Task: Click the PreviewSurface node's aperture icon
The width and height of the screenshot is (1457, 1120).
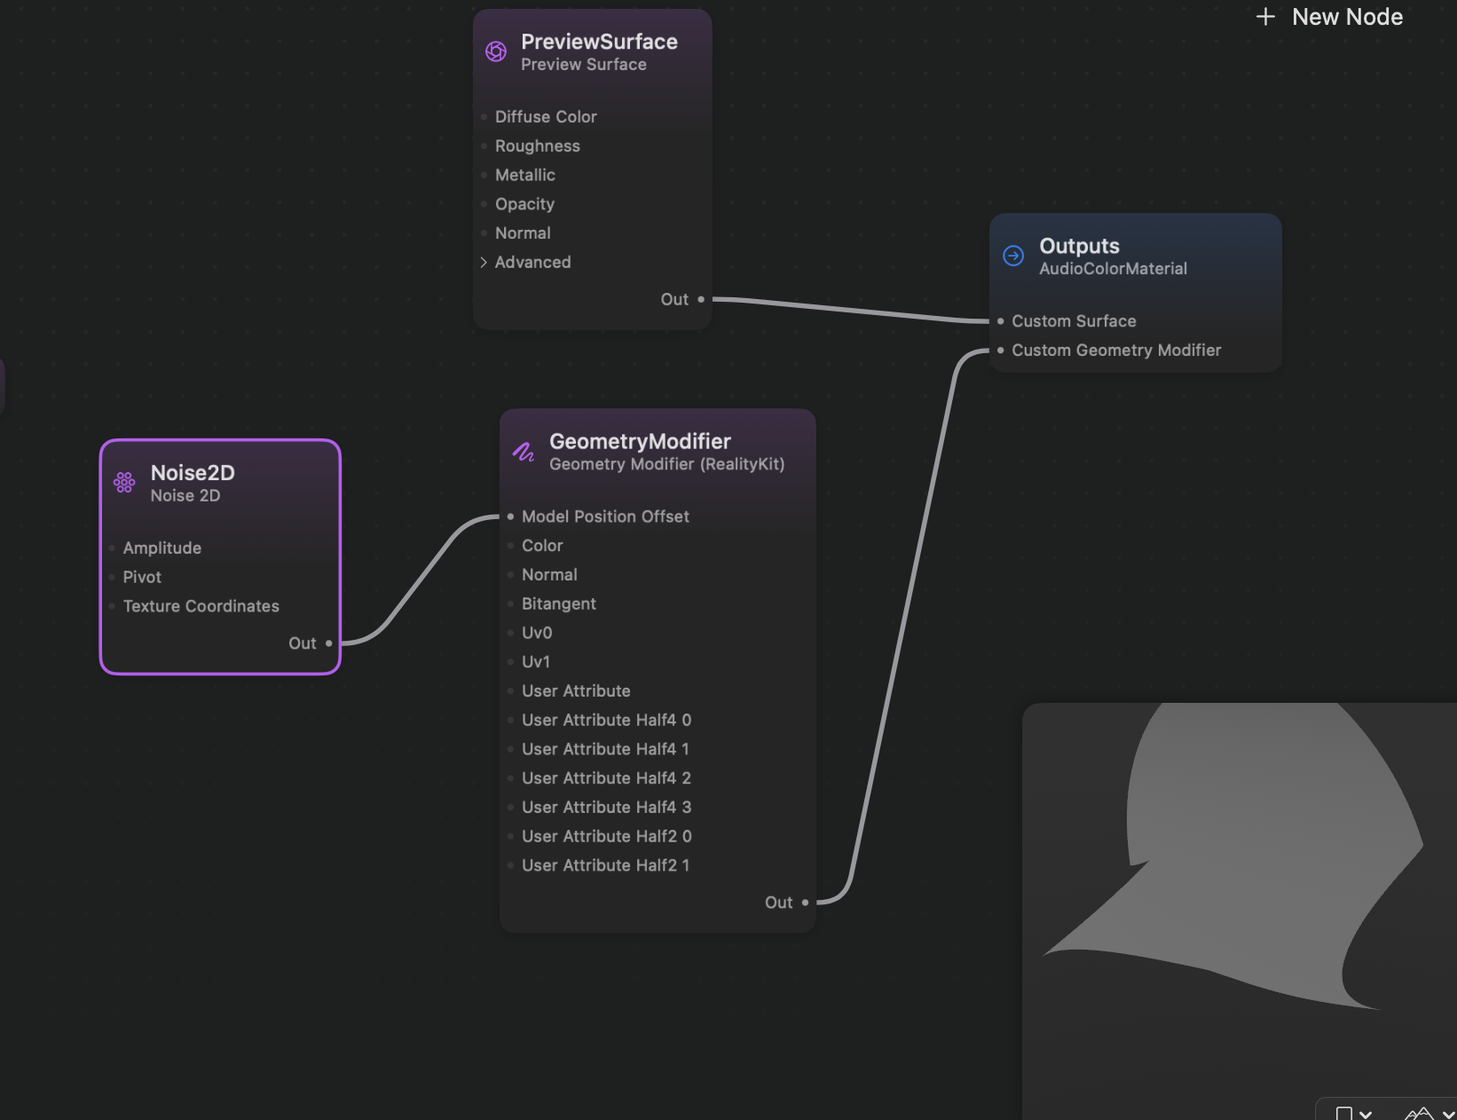Action: [496, 51]
